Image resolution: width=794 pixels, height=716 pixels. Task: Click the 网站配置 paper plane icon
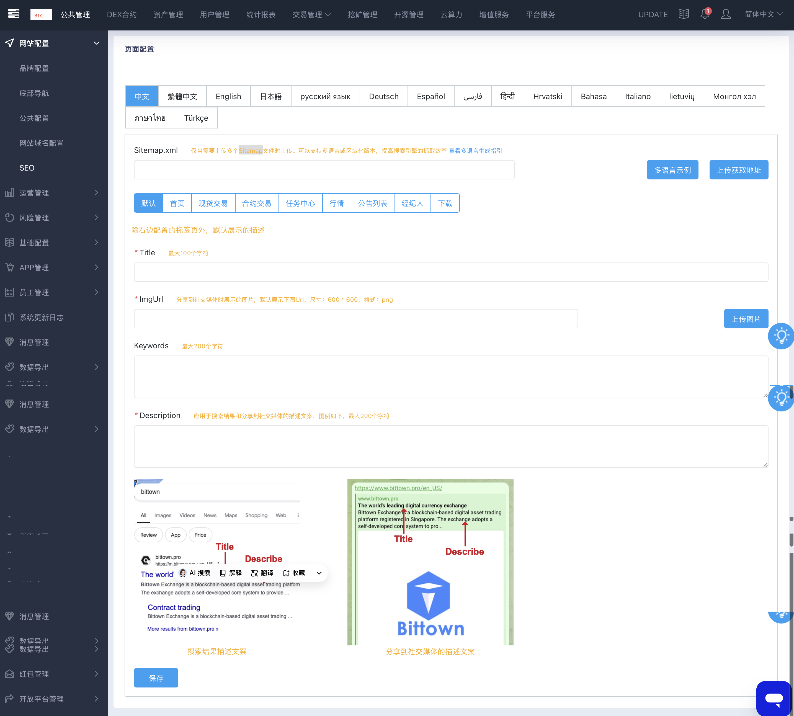pos(9,43)
